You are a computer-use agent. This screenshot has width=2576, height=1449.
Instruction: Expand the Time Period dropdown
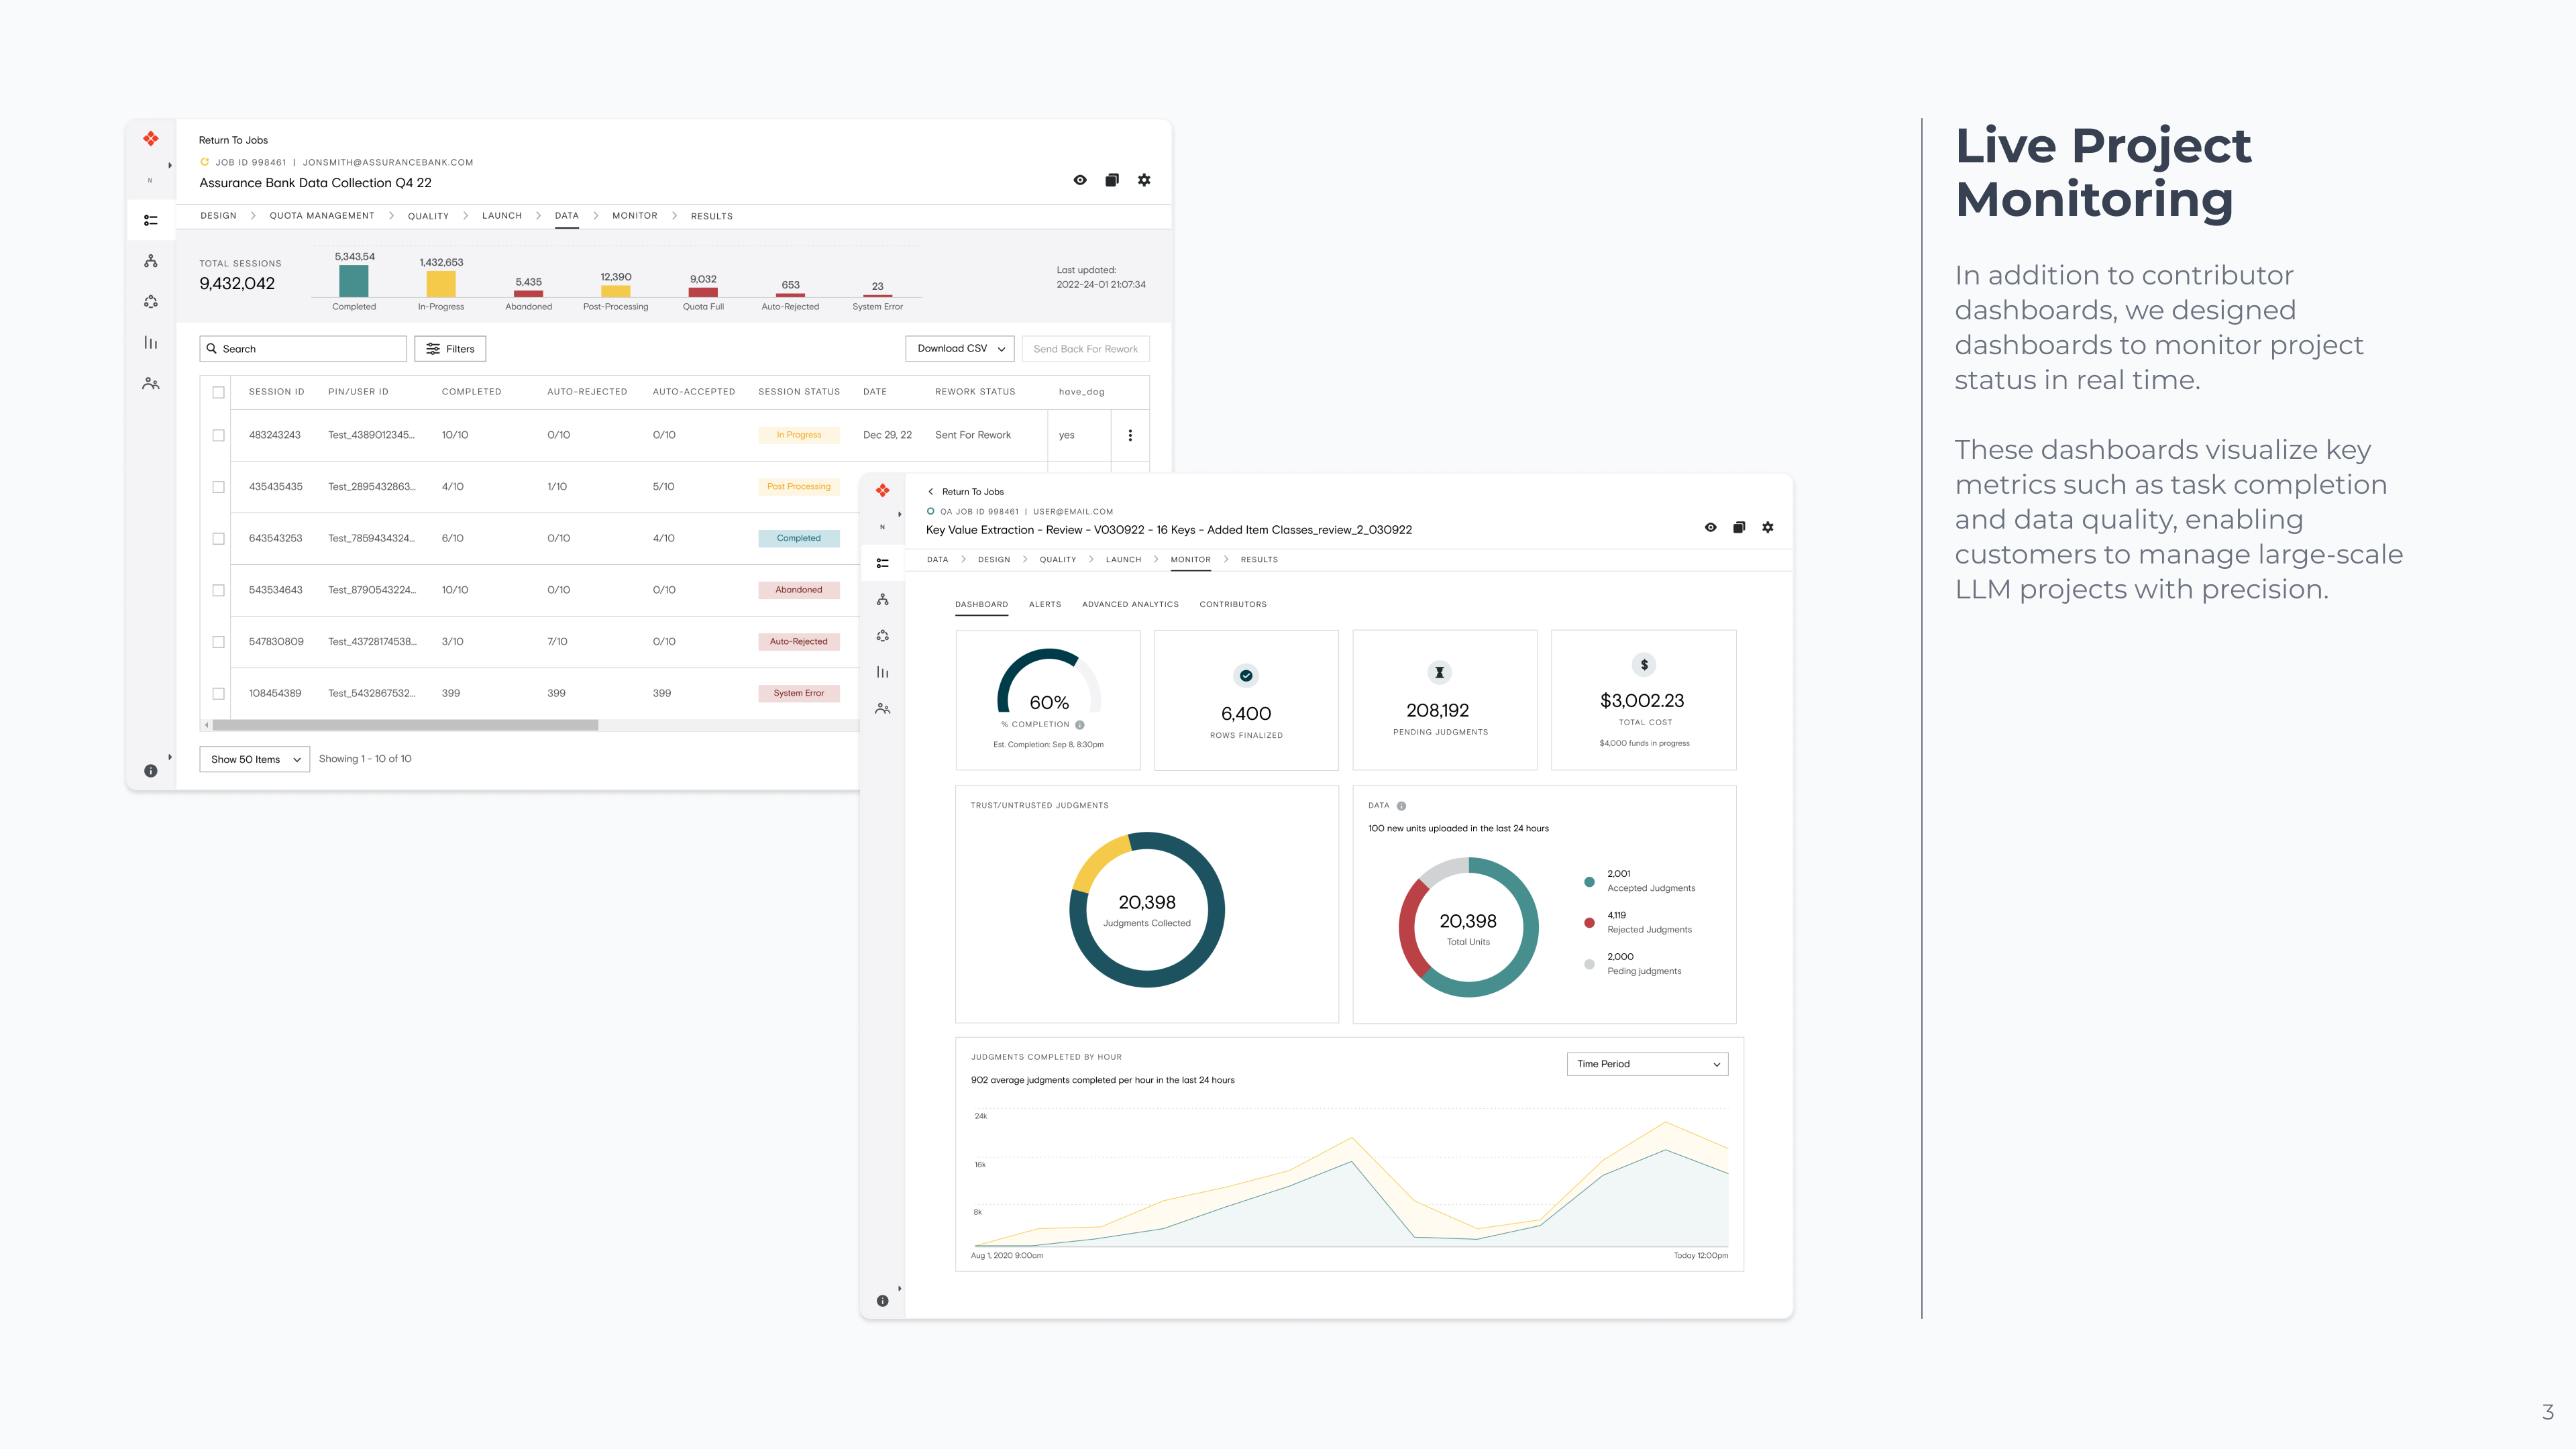click(1647, 1064)
